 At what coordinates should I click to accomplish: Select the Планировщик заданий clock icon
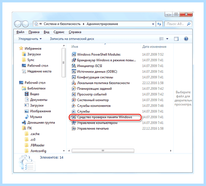tap(74, 89)
